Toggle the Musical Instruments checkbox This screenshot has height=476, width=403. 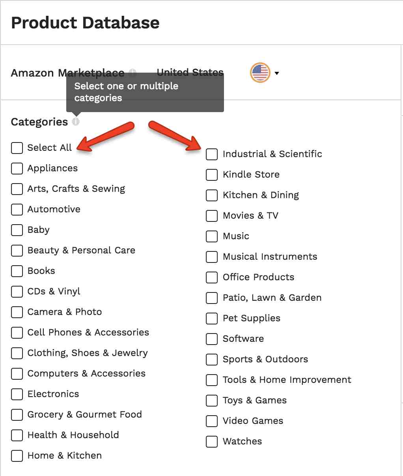tap(212, 257)
